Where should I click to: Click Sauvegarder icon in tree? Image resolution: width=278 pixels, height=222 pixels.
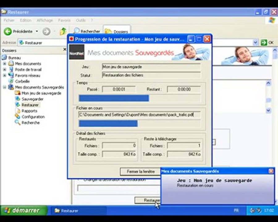[x=18, y=99]
